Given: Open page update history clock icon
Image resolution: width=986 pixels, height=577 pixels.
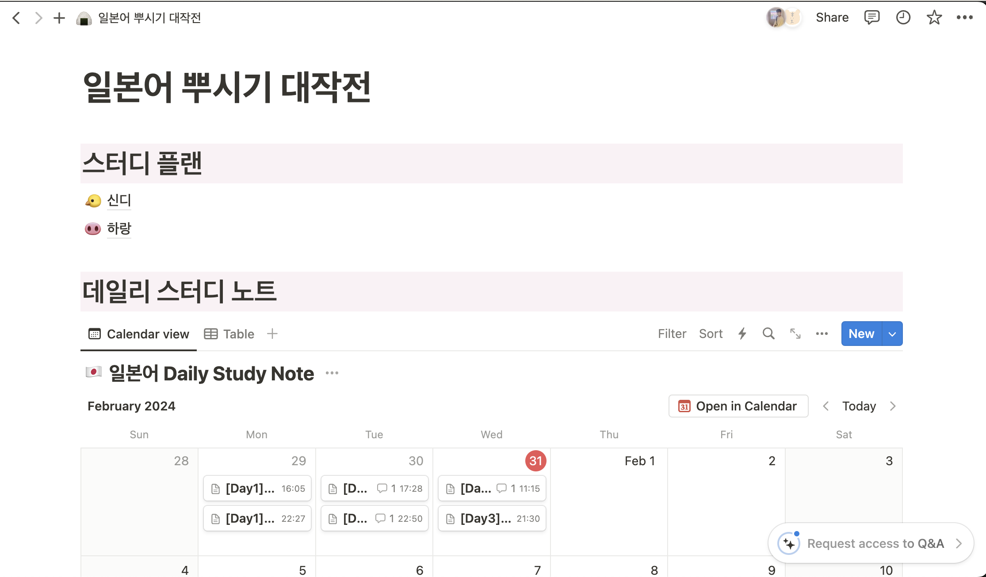Looking at the screenshot, I should point(903,18).
